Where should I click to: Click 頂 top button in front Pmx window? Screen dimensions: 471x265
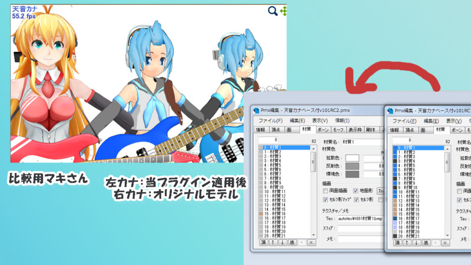tap(397, 243)
